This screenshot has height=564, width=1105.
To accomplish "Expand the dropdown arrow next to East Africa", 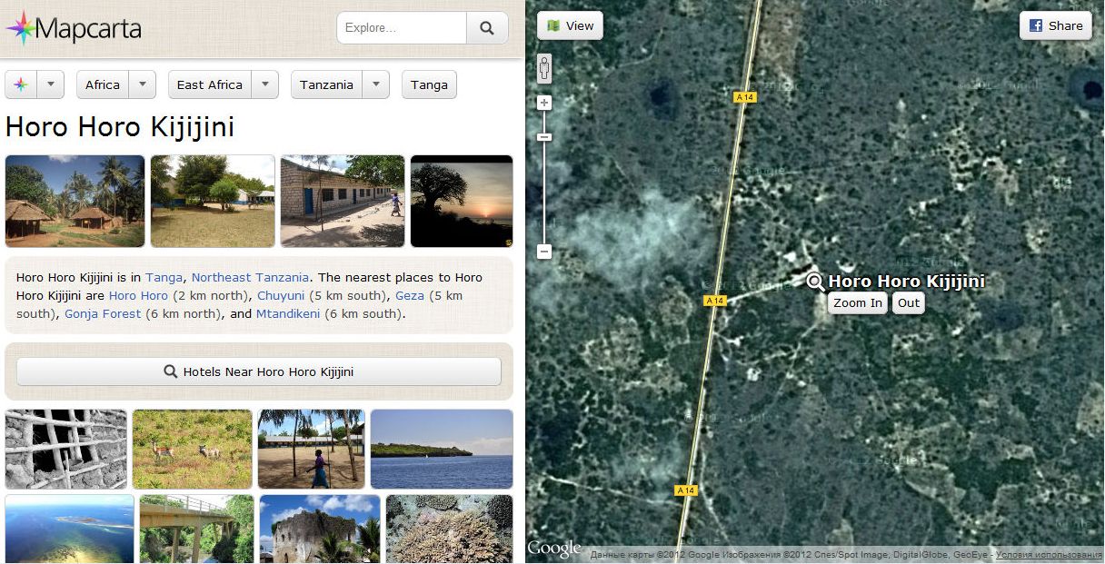I will tap(264, 84).
